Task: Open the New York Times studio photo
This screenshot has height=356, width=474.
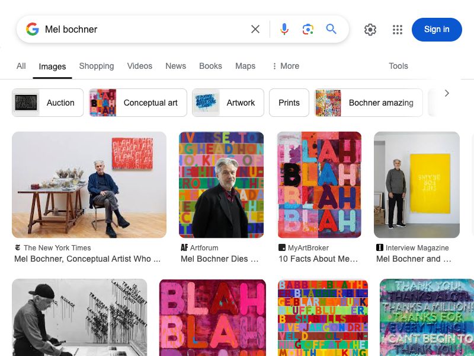Action: coord(89,185)
